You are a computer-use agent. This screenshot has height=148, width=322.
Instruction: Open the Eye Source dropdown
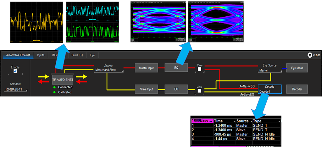(x=269, y=70)
